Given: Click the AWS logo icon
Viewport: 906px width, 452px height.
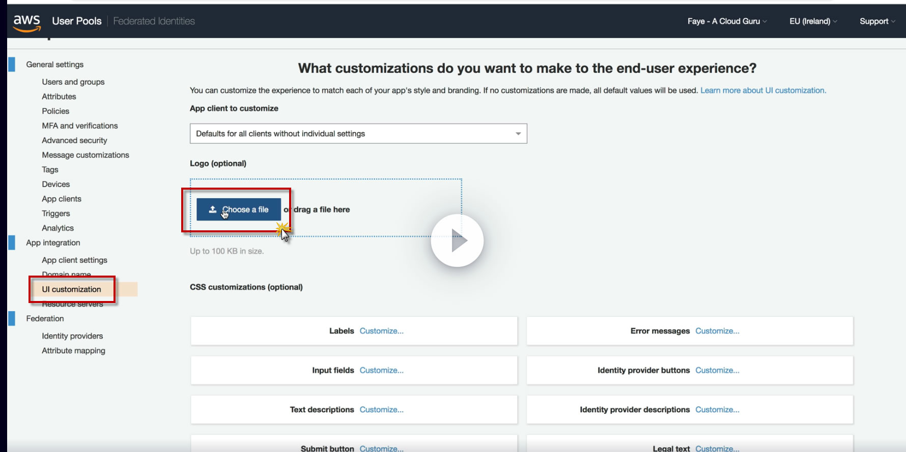Looking at the screenshot, I should [26, 22].
